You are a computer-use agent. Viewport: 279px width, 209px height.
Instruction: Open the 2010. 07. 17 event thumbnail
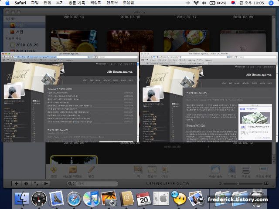pos(187,41)
